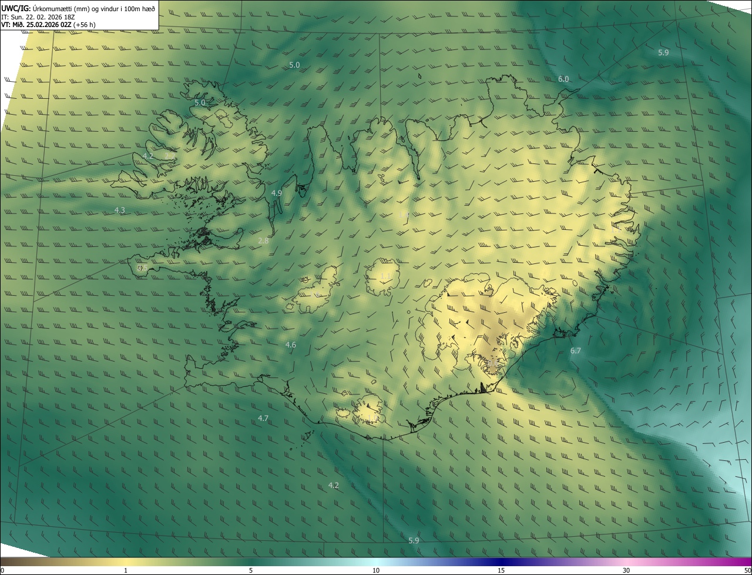Click the 1.1 value label inside the glacier outline
752x575 pixels.
tap(385, 276)
